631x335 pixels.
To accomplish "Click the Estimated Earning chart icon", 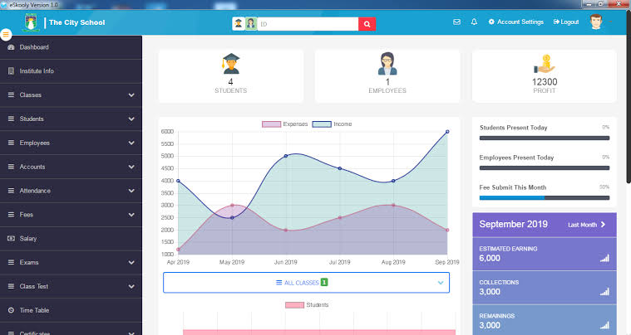I will (604, 258).
